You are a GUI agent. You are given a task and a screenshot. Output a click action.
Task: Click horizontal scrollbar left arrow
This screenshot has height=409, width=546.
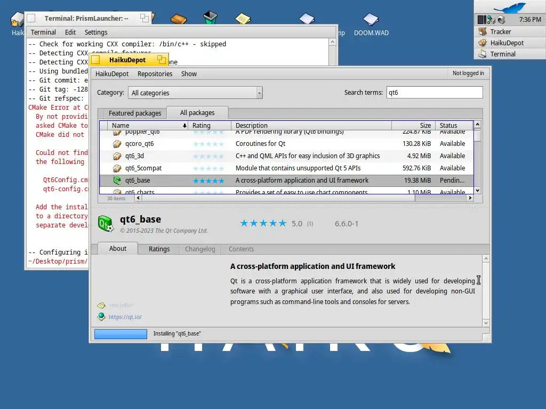click(x=138, y=198)
